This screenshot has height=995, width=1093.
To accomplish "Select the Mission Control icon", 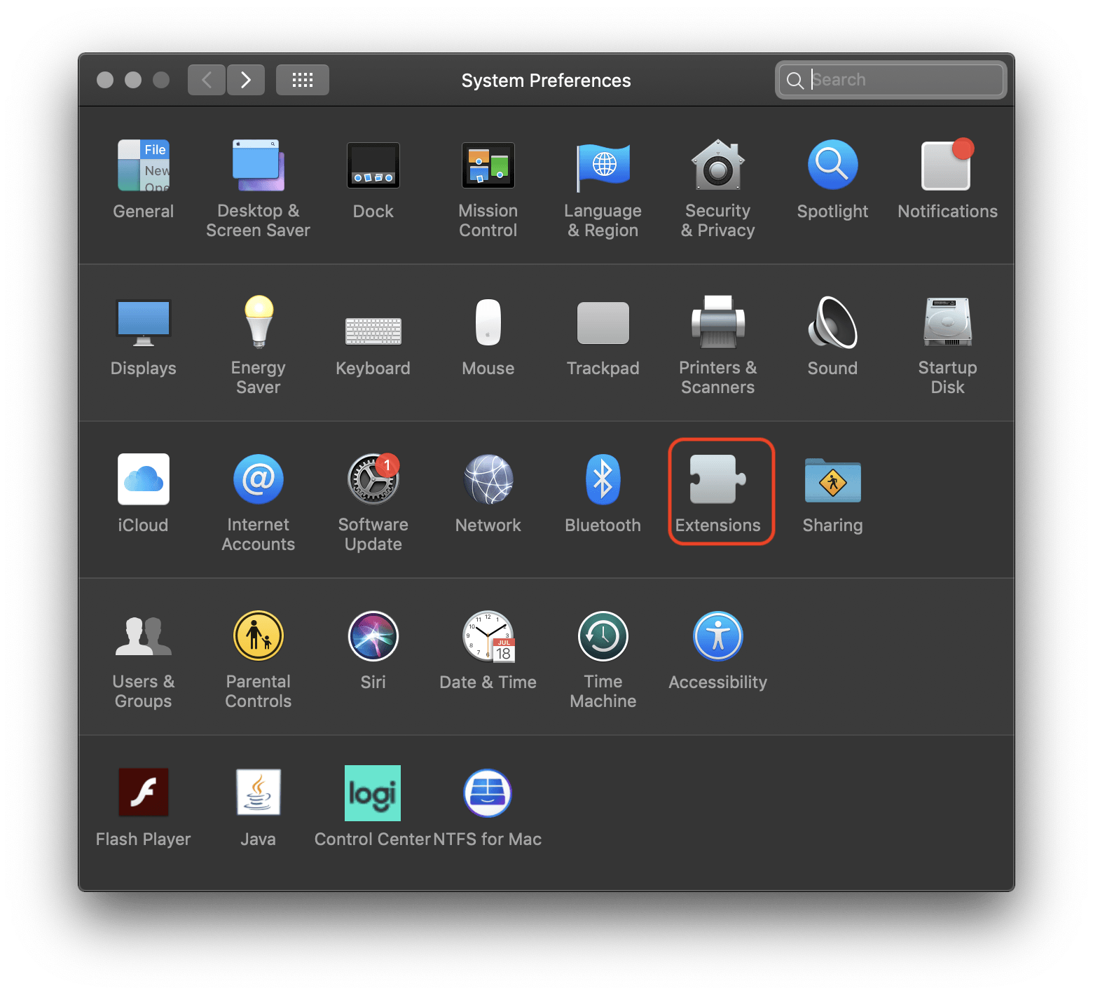I will (x=488, y=166).
